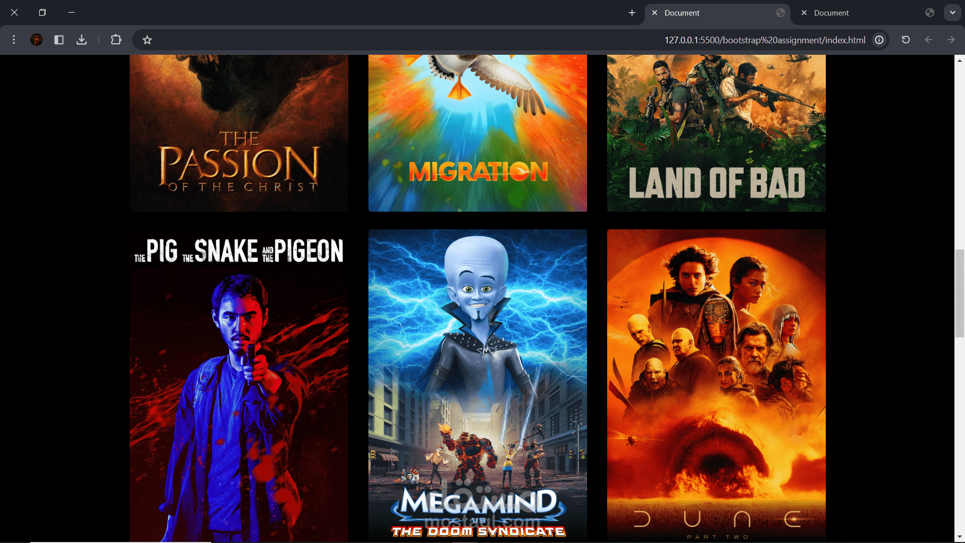Image resolution: width=965 pixels, height=543 pixels.
Task: Click the bookmark star icon
Action: [x=147, y=40]
